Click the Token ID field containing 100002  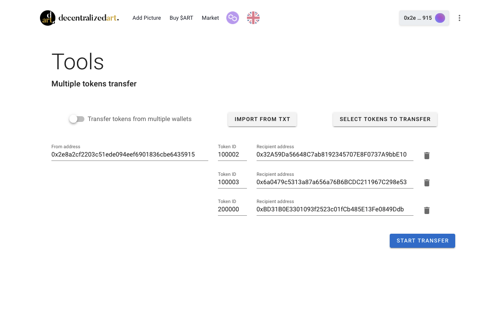pos(232,155)
